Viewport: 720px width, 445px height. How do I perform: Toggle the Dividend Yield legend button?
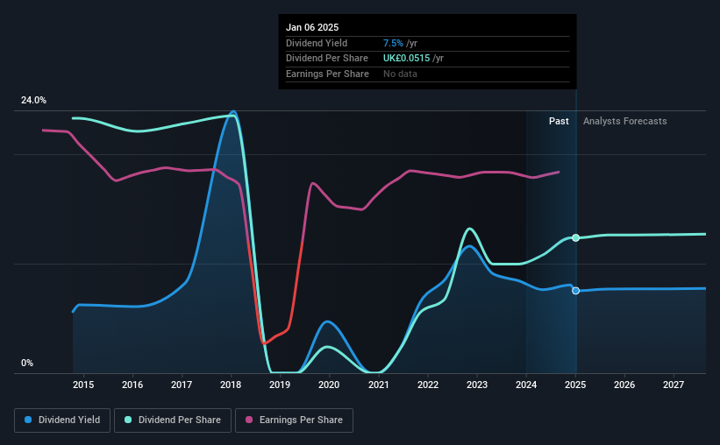tap(62, 420)
